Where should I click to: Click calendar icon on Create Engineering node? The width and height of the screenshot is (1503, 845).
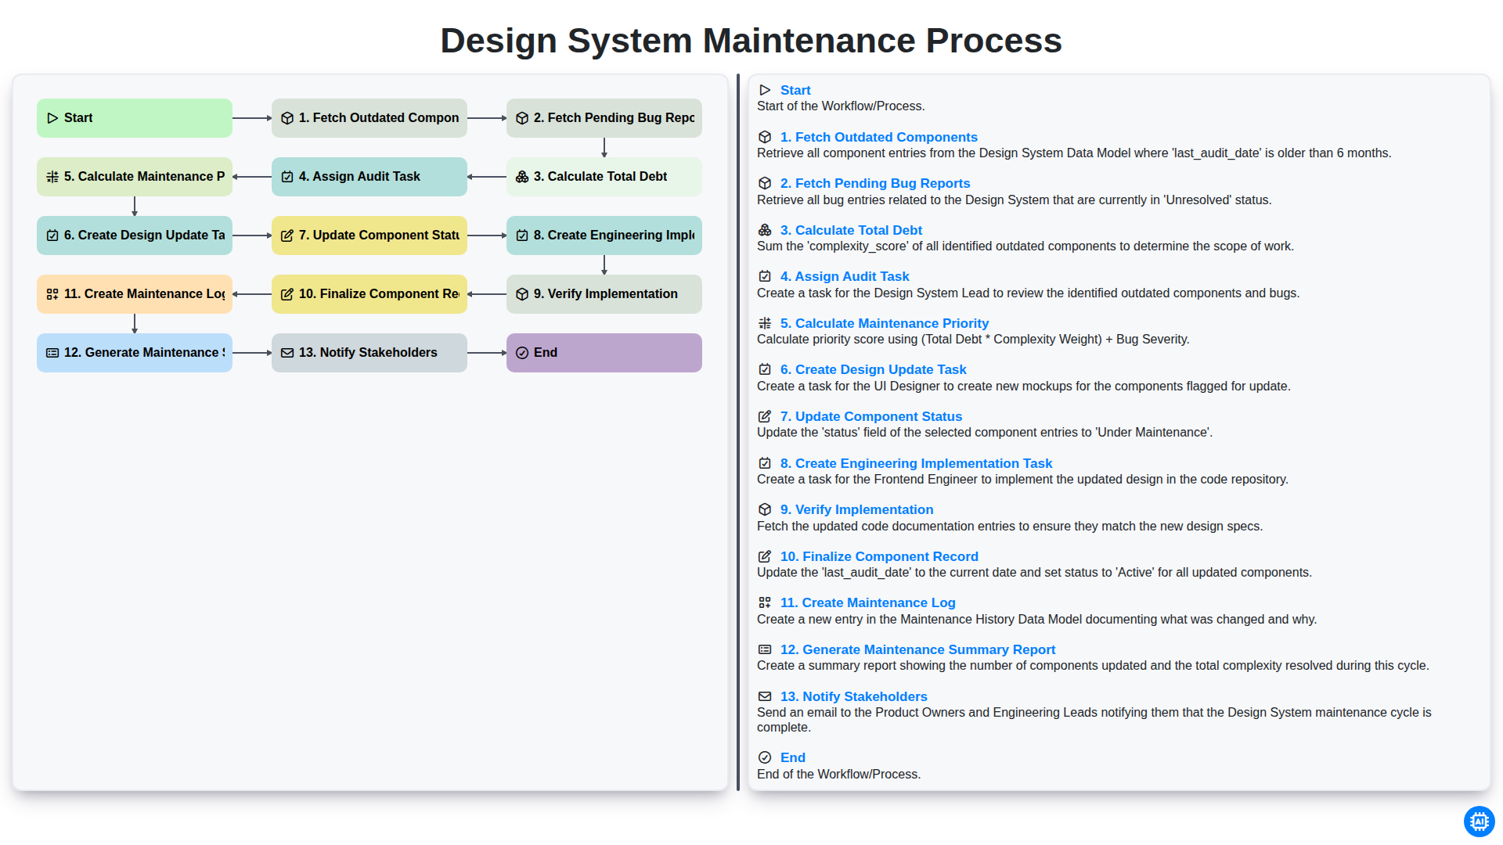point(522,236)
